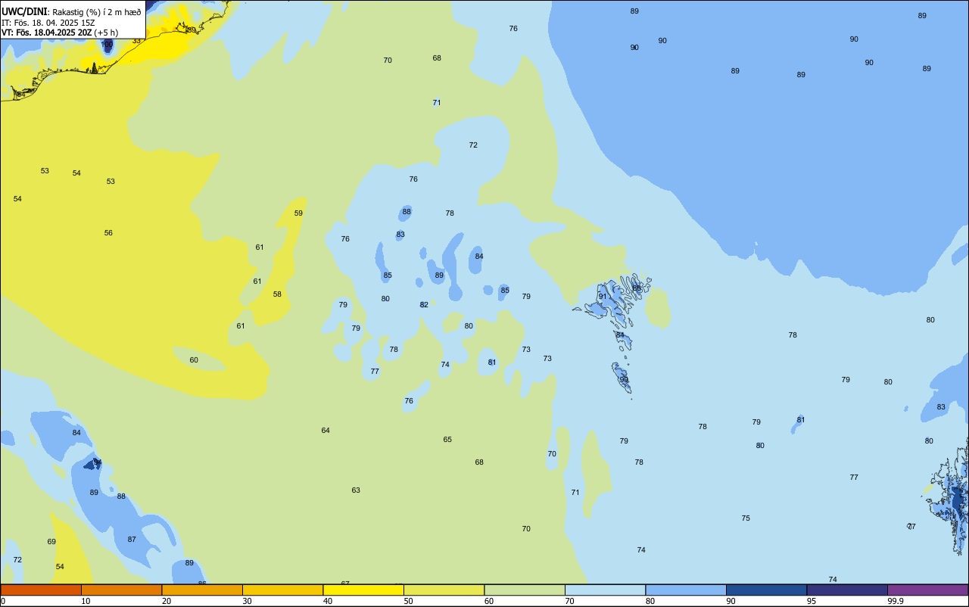Viewport: 969px width, 607px height.
Task: Click the 20–30 amber legend swatch
Action: (x=202, y=590)
